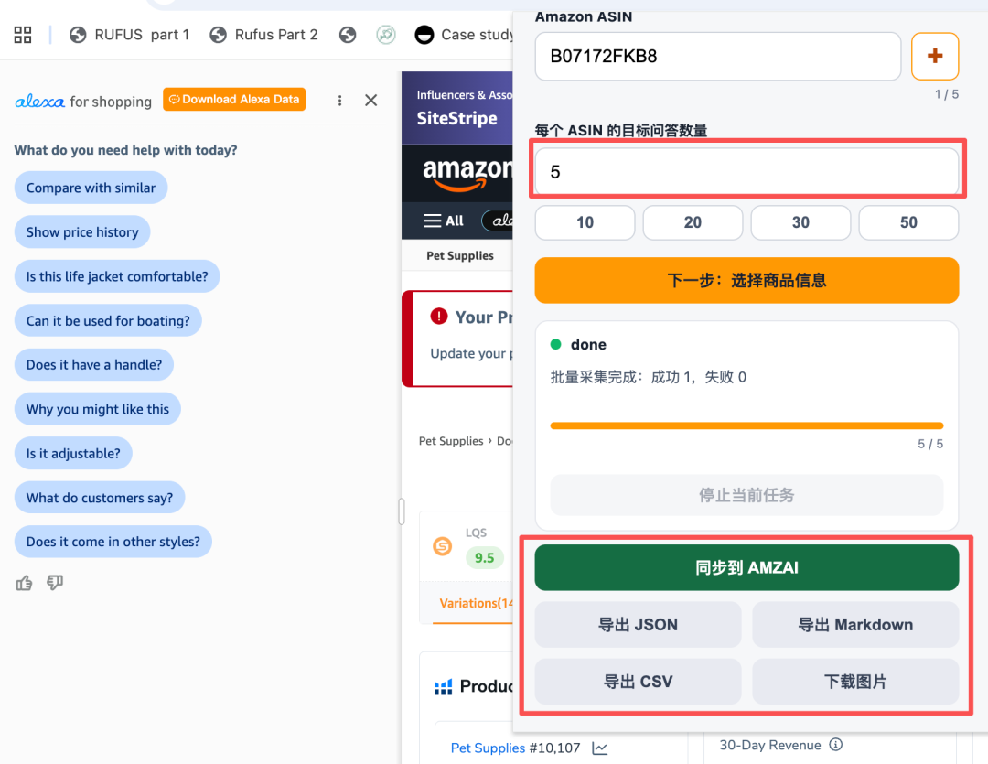This screenshot has width=988, height=764.
Task: Open the Alexa panel three-dot menu
Action: 339,101
